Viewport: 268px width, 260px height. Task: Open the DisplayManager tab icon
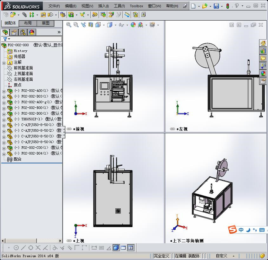[32, 32]
